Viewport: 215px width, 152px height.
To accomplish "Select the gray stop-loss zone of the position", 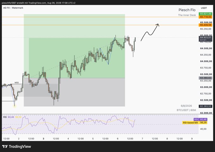I will [74, 92].
